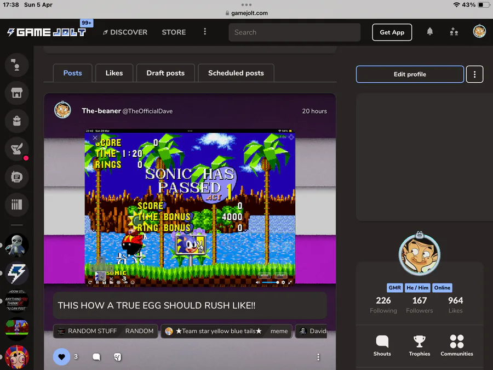The height and width of the screenshot is (370, 493).
Task: Switch to the Draft posts tab
Action: coord(165,73)
